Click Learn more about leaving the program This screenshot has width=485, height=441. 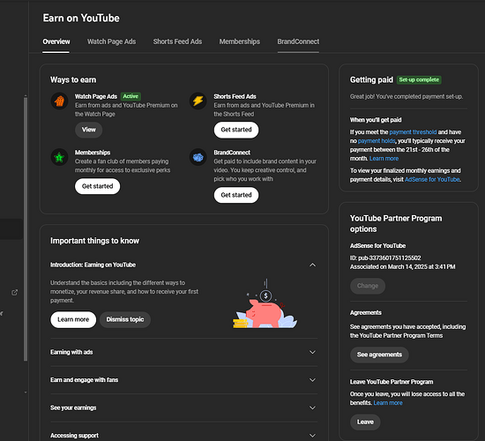388,403
